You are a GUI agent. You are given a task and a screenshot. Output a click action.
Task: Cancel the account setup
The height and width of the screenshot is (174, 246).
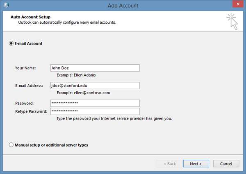click(226, 164)
